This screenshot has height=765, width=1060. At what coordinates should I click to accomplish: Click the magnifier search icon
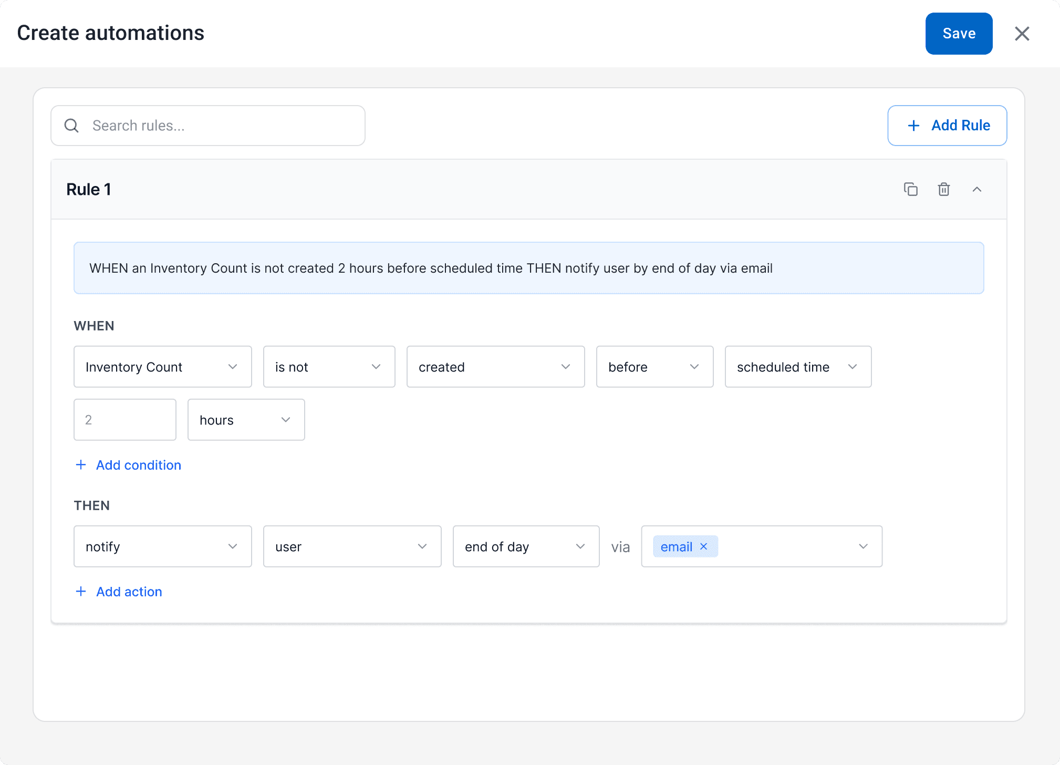[71, 126]
